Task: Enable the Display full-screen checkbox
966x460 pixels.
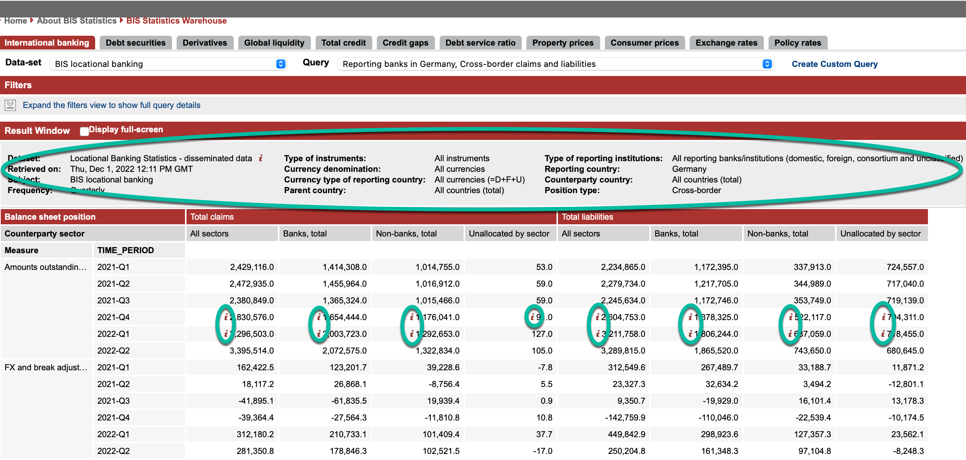Action: pos(84,131)
